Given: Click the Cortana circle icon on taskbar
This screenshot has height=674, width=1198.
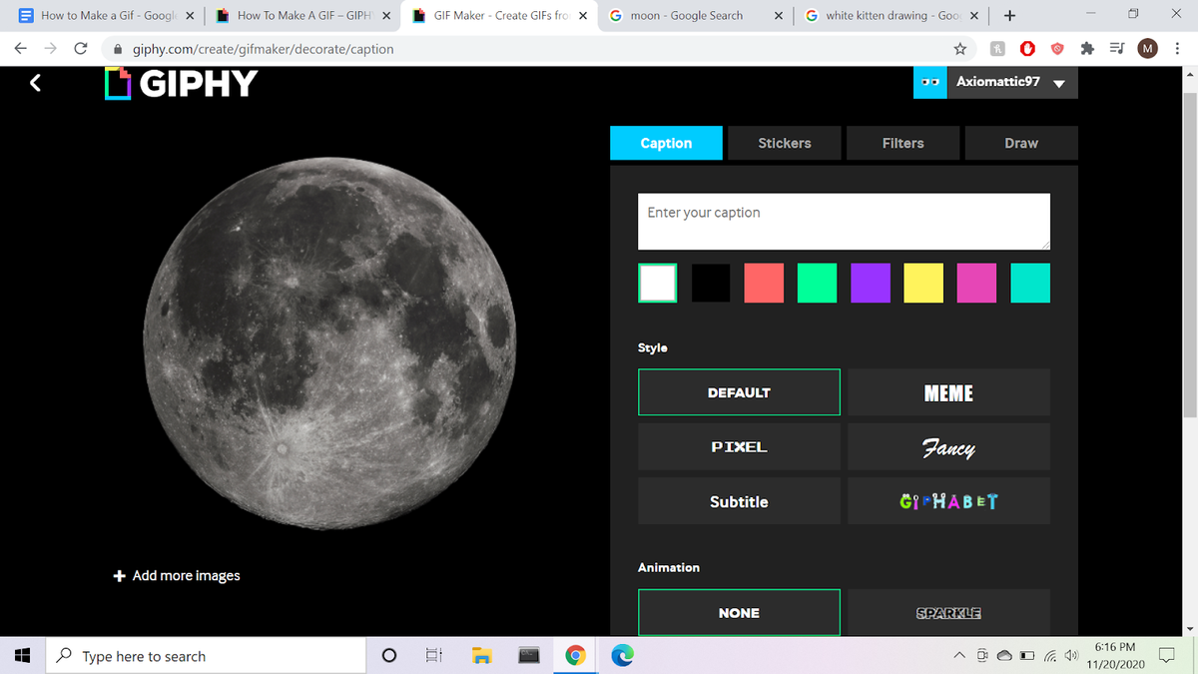Looking at the screenshot, I should (388, 656).
